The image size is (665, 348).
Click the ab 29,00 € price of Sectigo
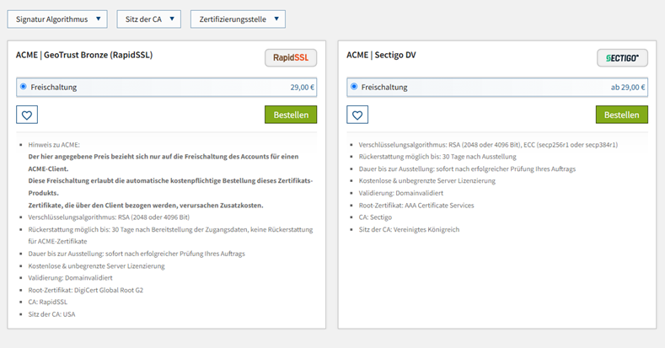[628, 88]
